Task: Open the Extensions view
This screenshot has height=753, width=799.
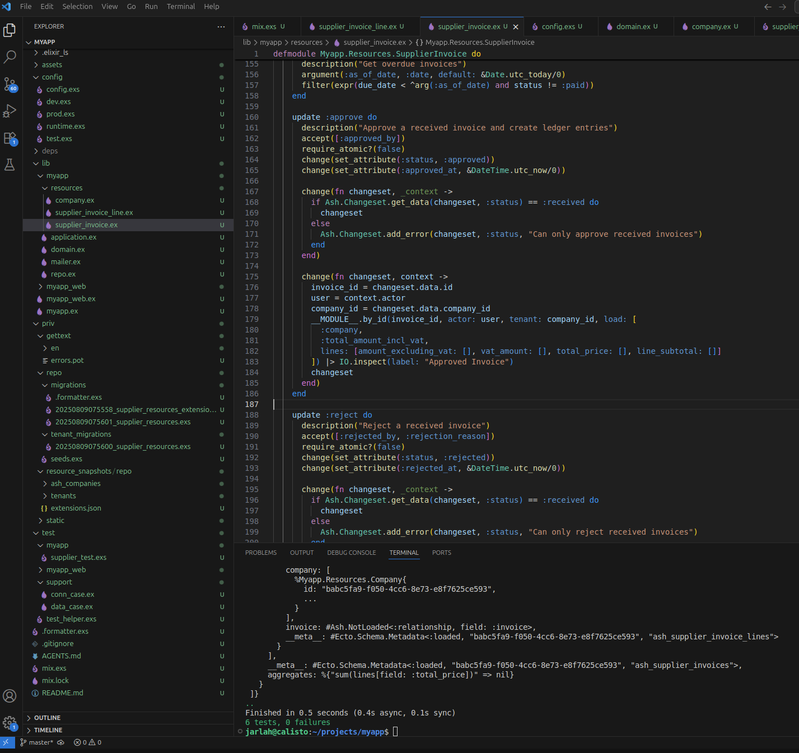Action: coord(10,138)
